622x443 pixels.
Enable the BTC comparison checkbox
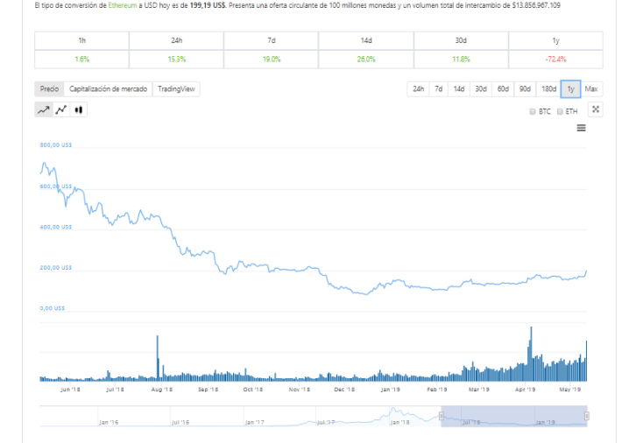[x=533, y=112]
